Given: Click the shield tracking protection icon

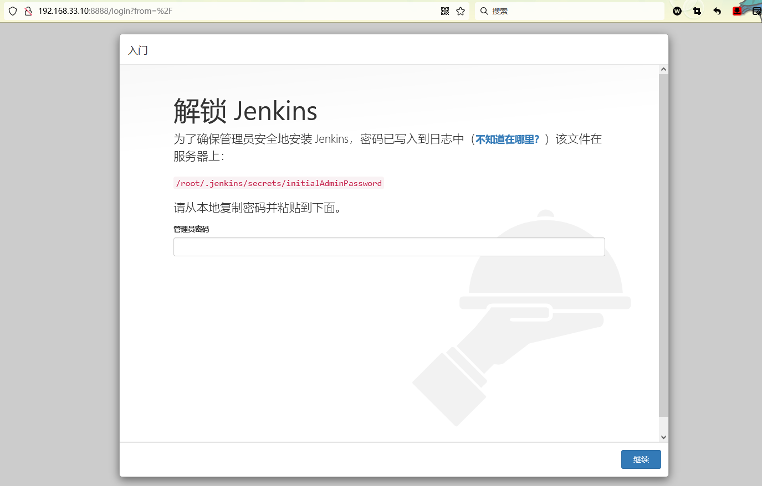Looking at the screenshot, I should (x=13, y=11).
